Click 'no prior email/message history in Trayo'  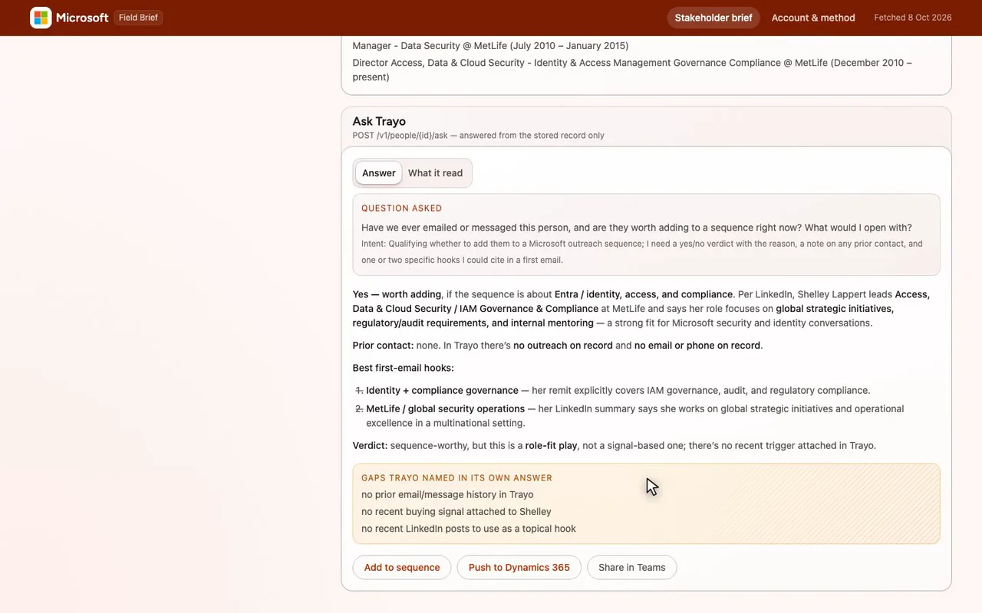[447, 495]
